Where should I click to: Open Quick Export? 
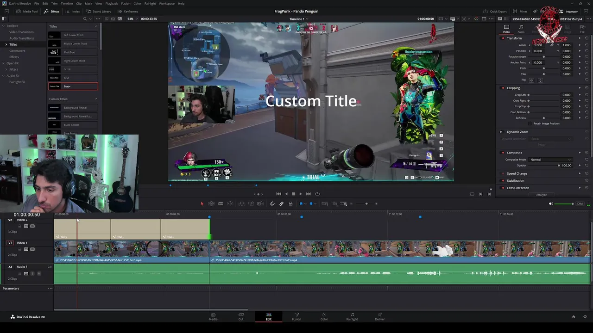495,11
